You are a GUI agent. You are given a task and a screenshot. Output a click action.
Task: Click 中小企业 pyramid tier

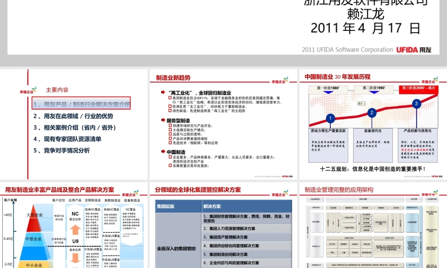pos(34,265)
